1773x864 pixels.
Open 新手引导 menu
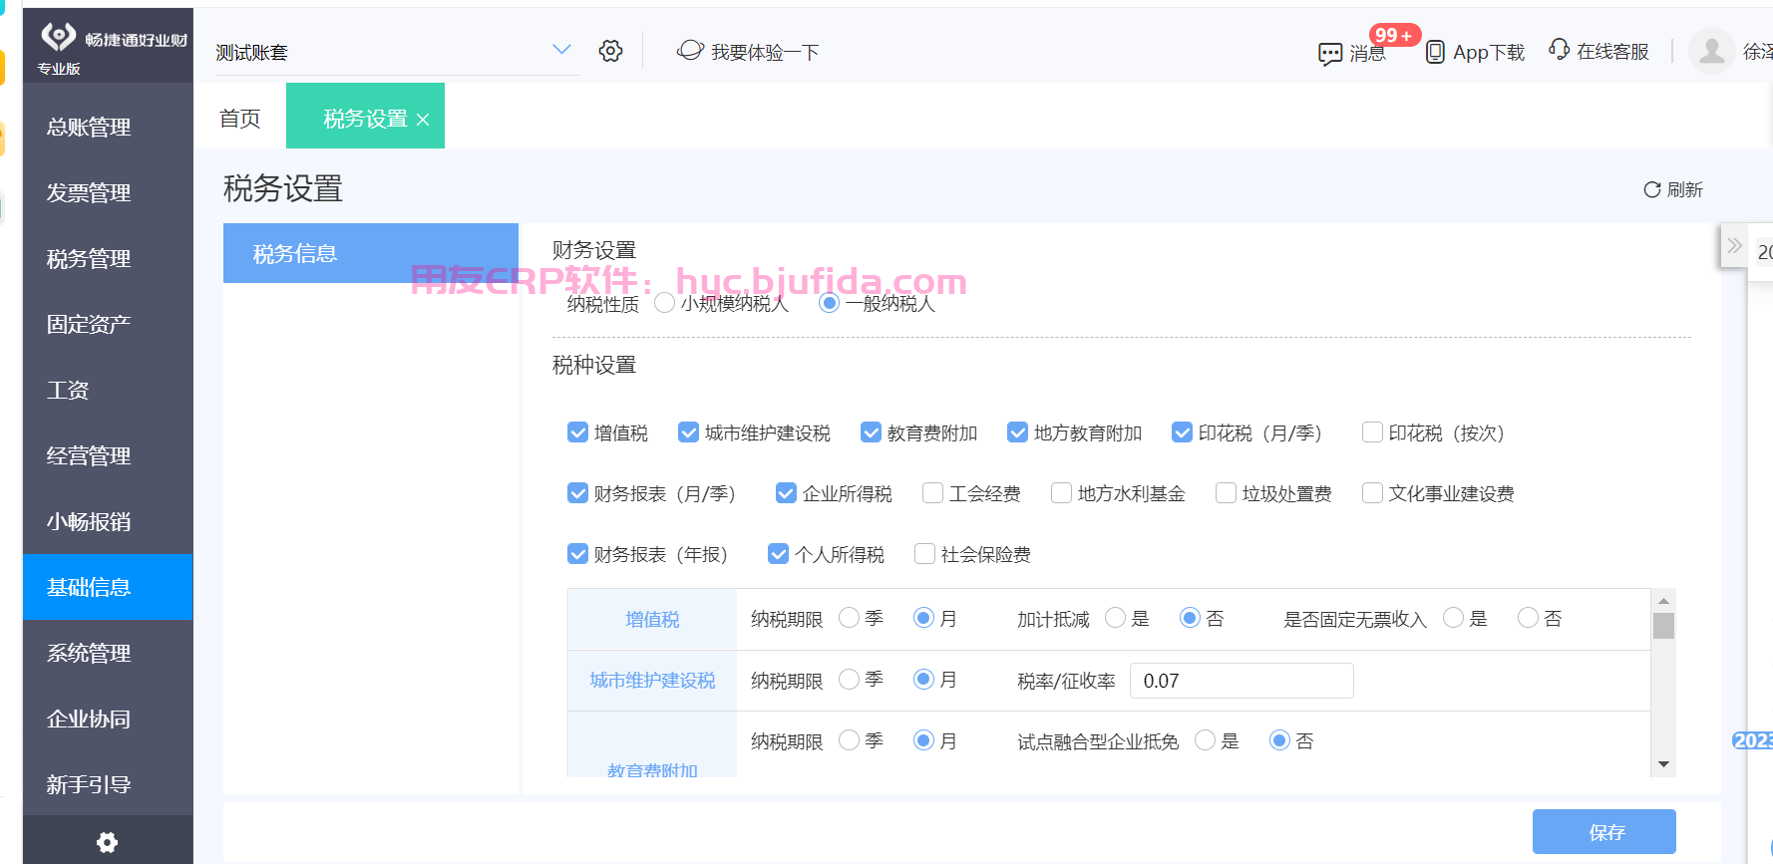[x=108, y=784]
